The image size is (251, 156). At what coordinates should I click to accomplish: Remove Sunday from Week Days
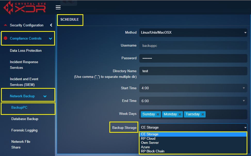pyautogui.click(x=158, y=114)
